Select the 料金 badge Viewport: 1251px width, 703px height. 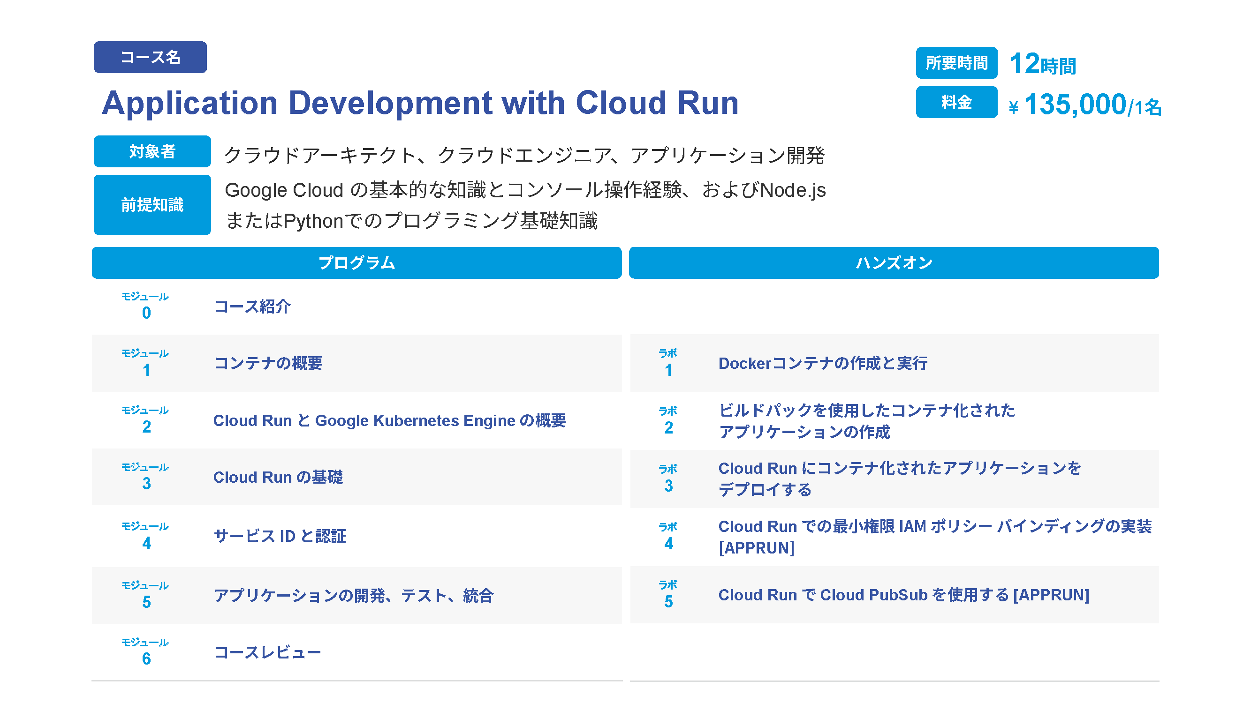[956, 102]
